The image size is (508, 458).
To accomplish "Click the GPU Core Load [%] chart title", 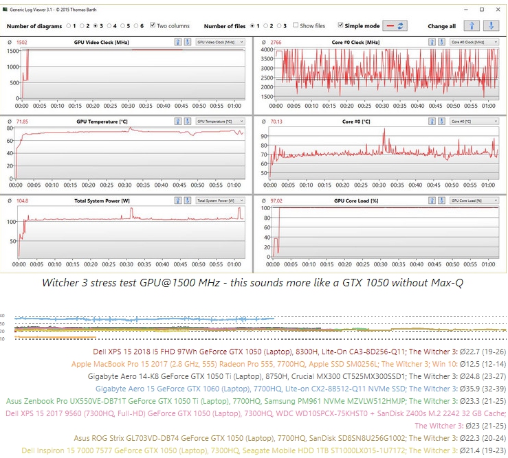I will point(355,201).
